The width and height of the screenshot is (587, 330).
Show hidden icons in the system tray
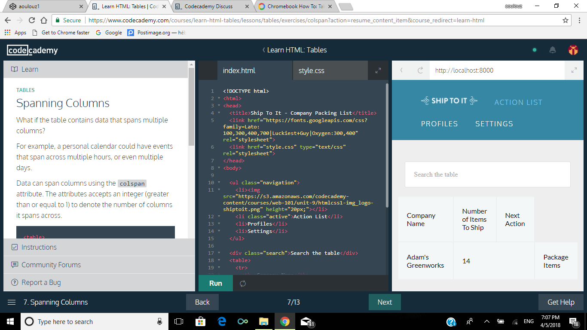click(x=486, y=321)
